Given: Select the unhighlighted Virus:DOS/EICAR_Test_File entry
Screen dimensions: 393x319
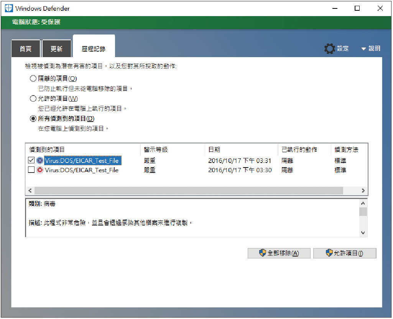Looking at the screenshot, I should (82, 170).
